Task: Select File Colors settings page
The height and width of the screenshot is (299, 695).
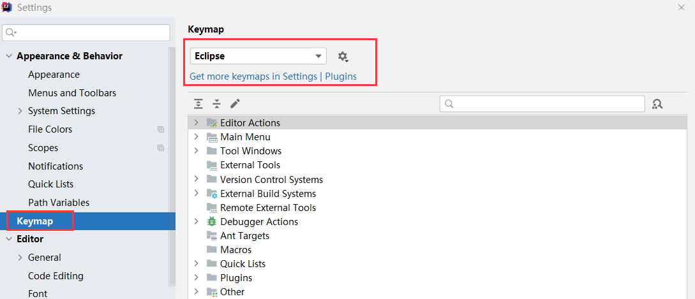Action: pyautogui.click(x=50, y=129)
